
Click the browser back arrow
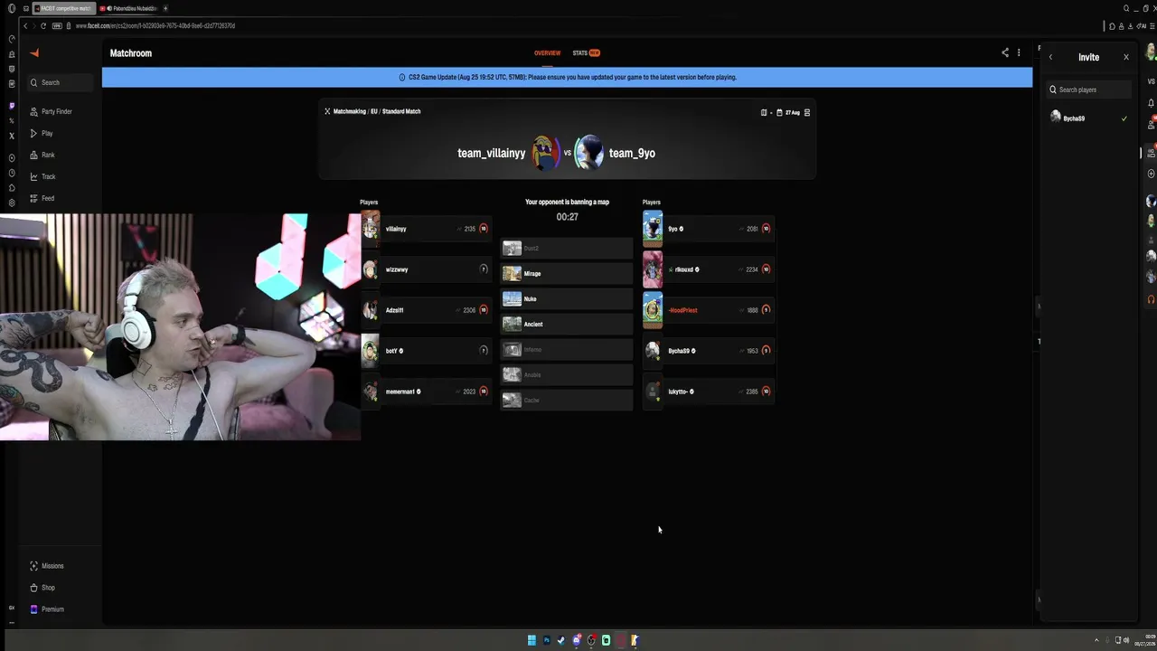tap(25, 25)
